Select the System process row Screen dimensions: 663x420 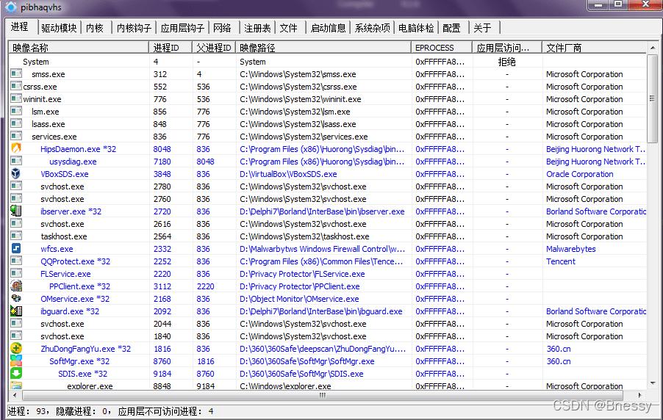36,62
